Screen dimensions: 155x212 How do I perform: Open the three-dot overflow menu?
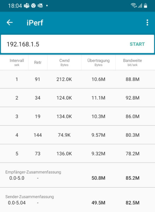point(147,22)
